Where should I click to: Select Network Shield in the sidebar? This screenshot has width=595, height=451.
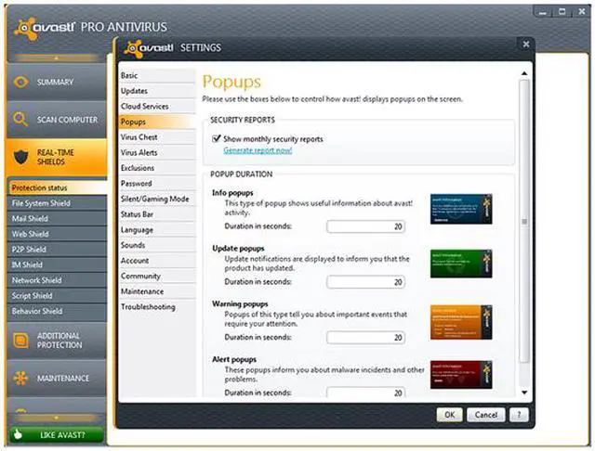pos(57,280)
